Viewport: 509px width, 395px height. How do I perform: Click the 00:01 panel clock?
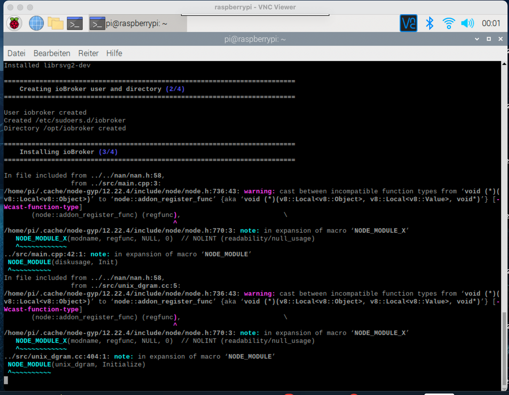491,24
